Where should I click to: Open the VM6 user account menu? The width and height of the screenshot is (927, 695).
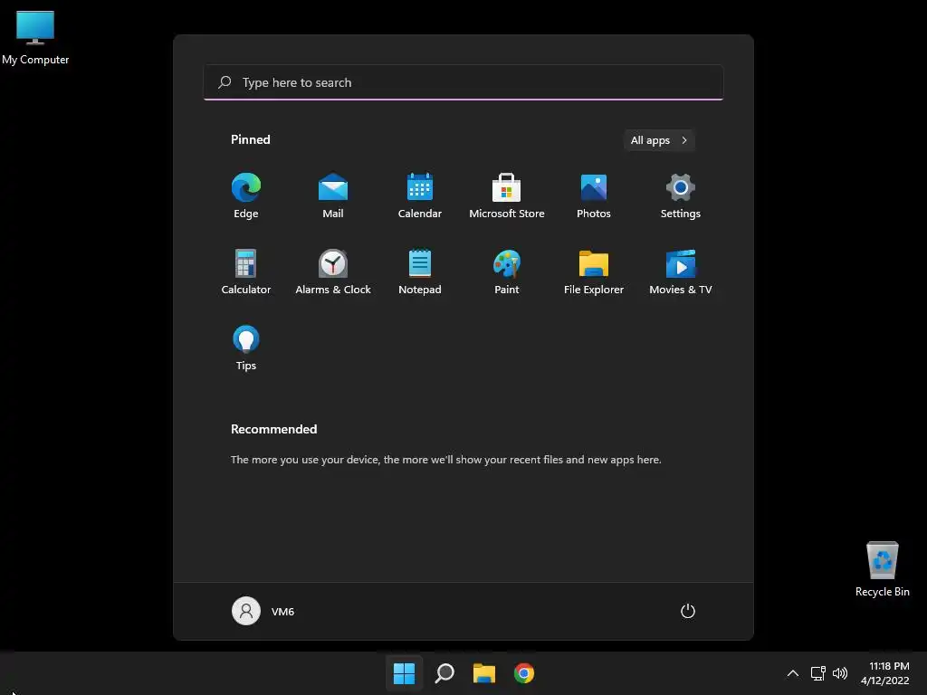point(263,611)
